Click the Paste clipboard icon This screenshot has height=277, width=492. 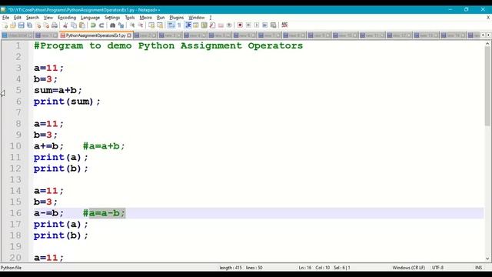(82, 25)
